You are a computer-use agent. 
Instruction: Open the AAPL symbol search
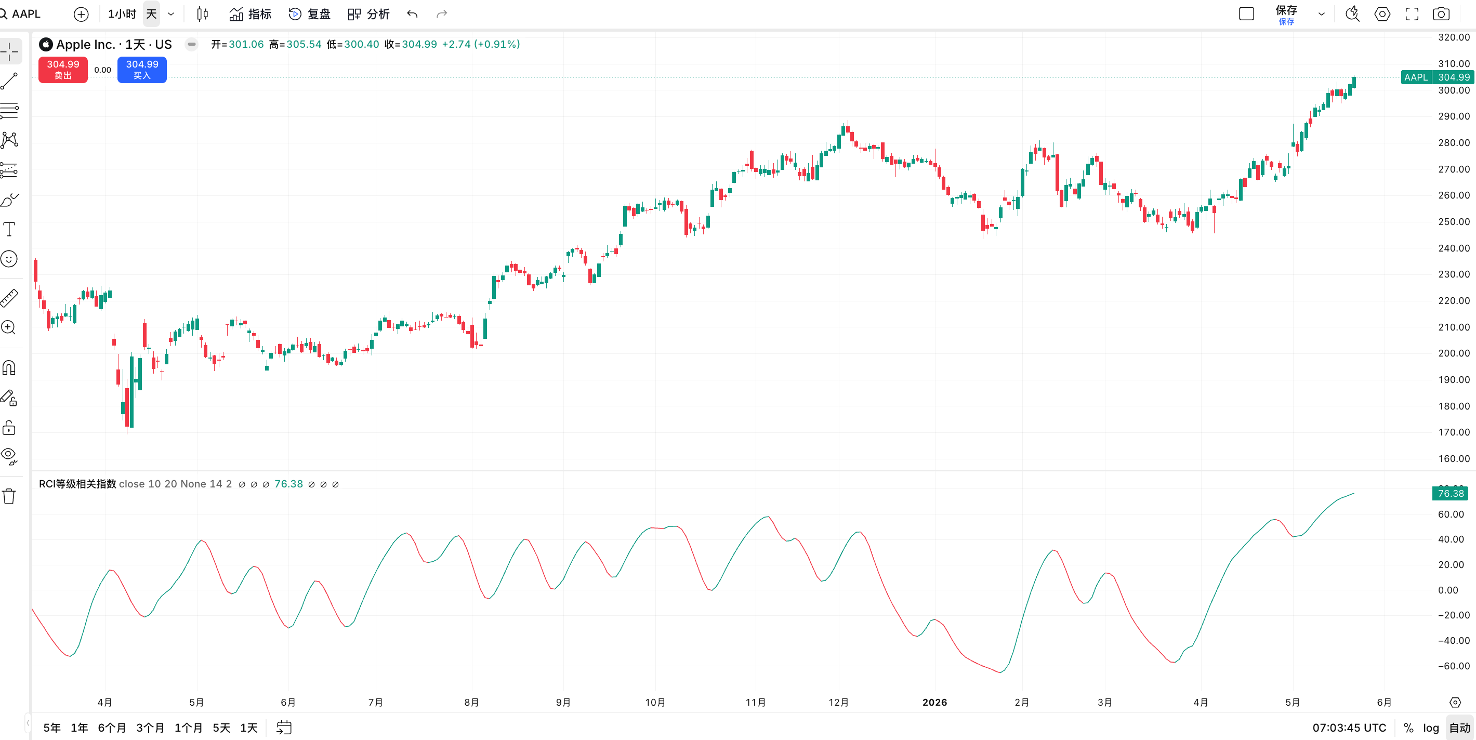tap(22, 14)
